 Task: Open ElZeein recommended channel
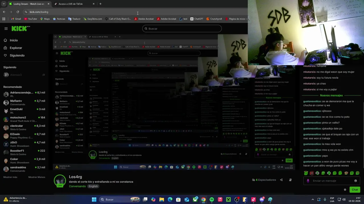[x=24, y=136]
